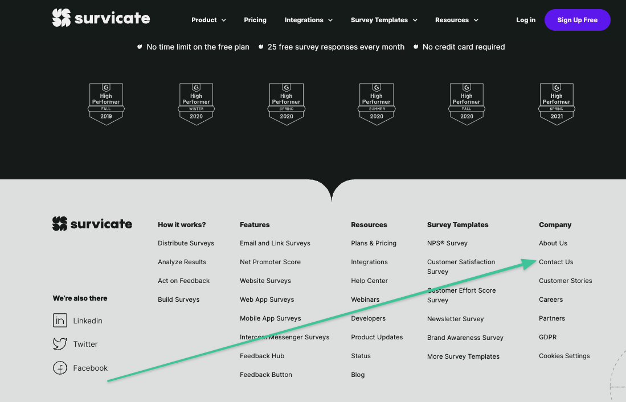Open Website Surveys feature link
Screen dimensions: 626x402
(265, 281)
